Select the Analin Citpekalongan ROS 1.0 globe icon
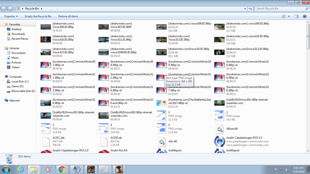This screenshot has height=174, width=310. point(219,141)
